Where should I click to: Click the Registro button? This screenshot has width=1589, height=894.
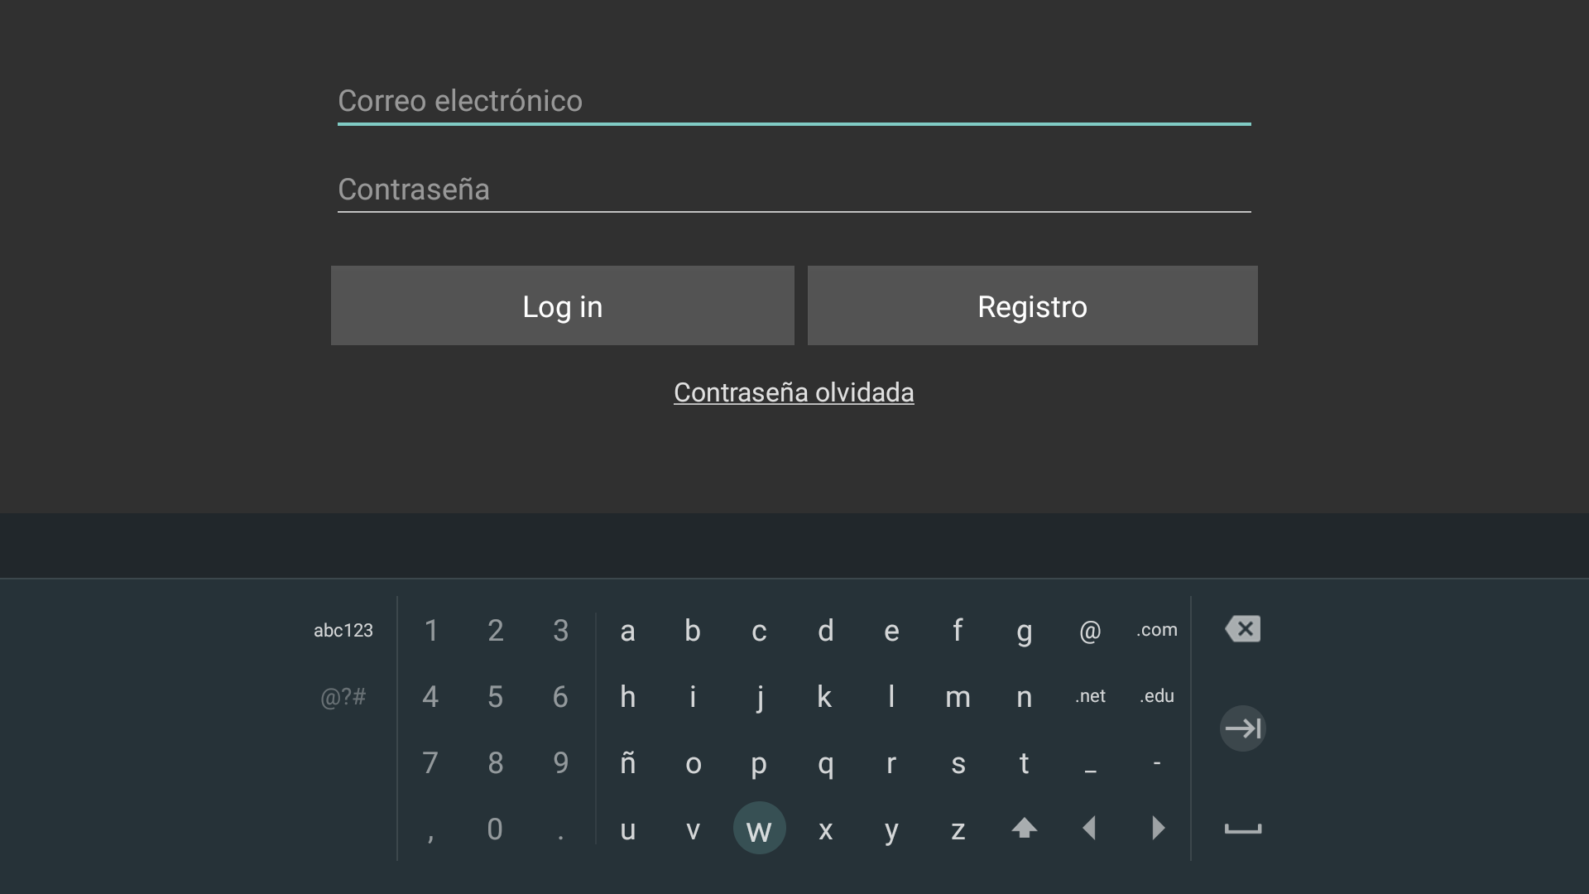[1032, 305]
